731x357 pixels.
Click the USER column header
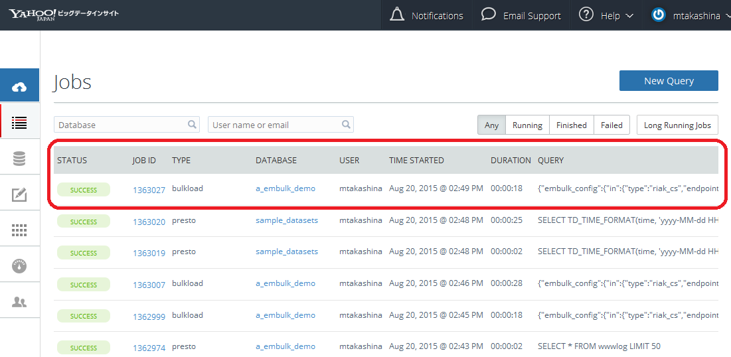(x=349, y=161)
